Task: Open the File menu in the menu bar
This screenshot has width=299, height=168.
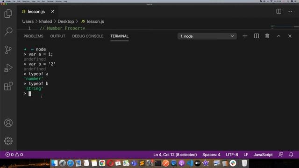Action: pos(14,1)
